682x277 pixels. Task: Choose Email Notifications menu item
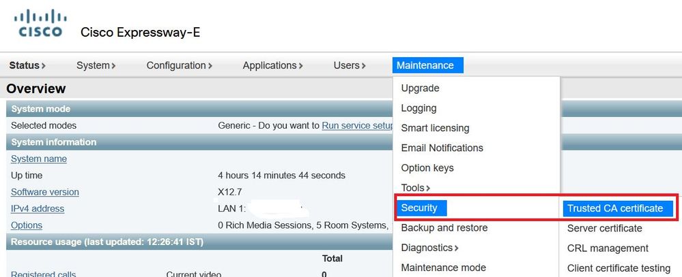pos(442,148)
